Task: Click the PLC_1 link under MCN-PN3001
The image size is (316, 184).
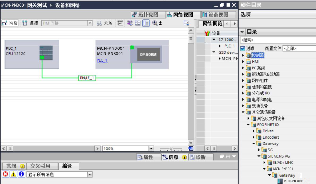Action: (x=102, y=60)
